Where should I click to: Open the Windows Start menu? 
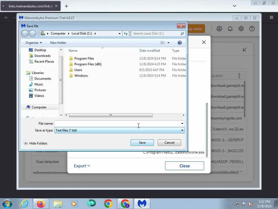(7, 204)
